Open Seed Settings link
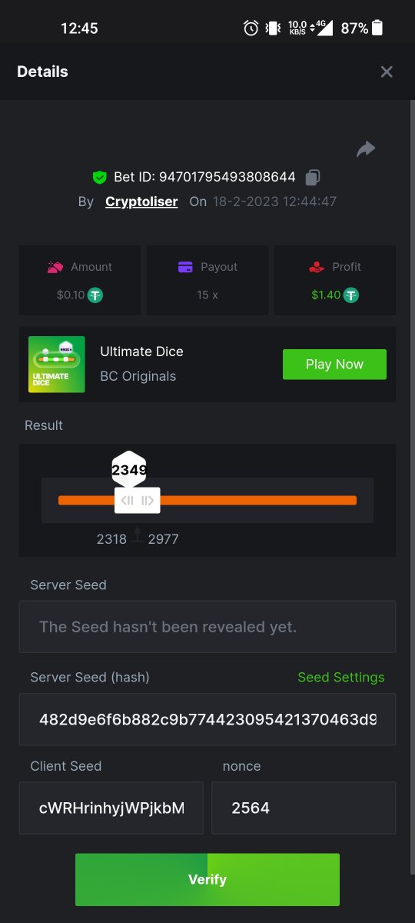 (x=341, y=677)
